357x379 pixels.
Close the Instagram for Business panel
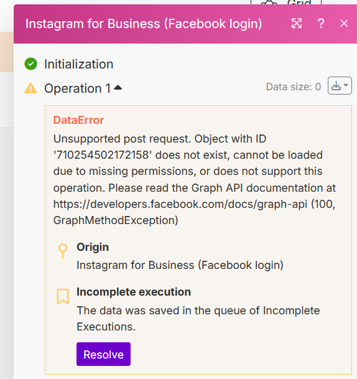344,24
